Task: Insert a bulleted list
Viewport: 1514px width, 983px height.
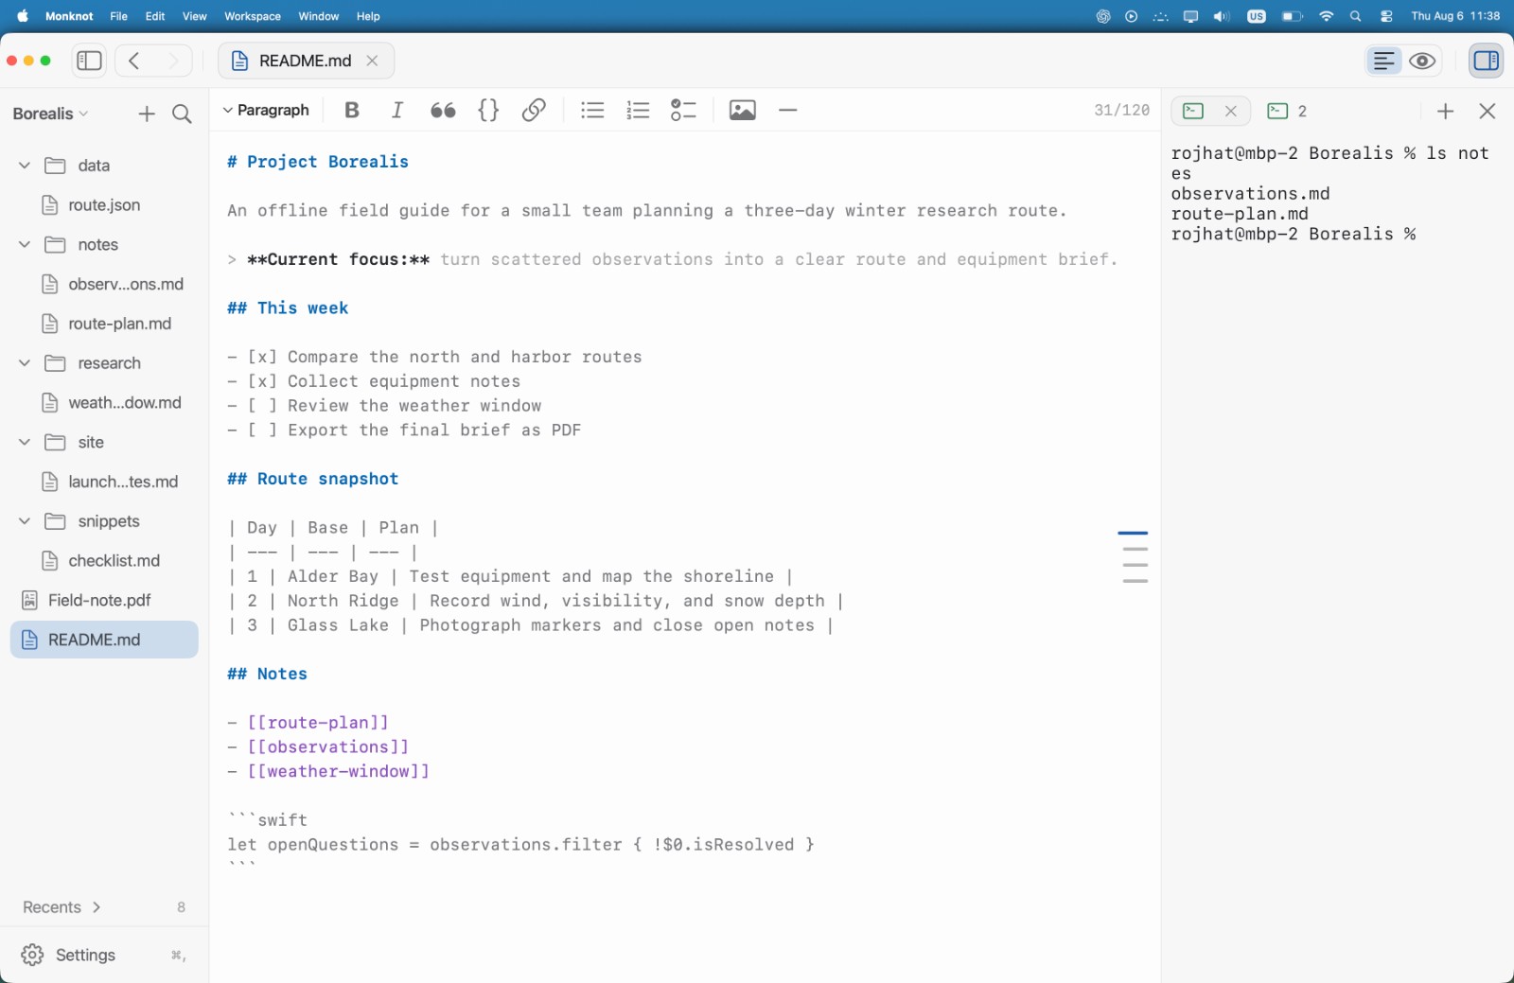Action: pyautogui.click(x=592, y=110)
